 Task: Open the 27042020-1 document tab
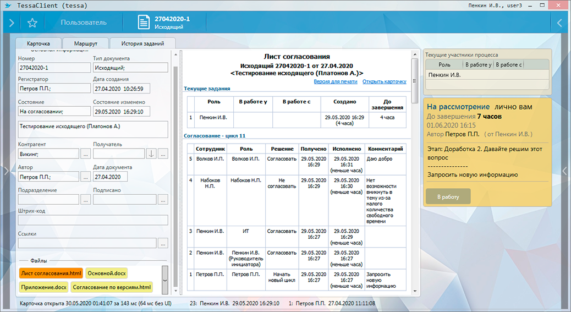pos(164,23)
